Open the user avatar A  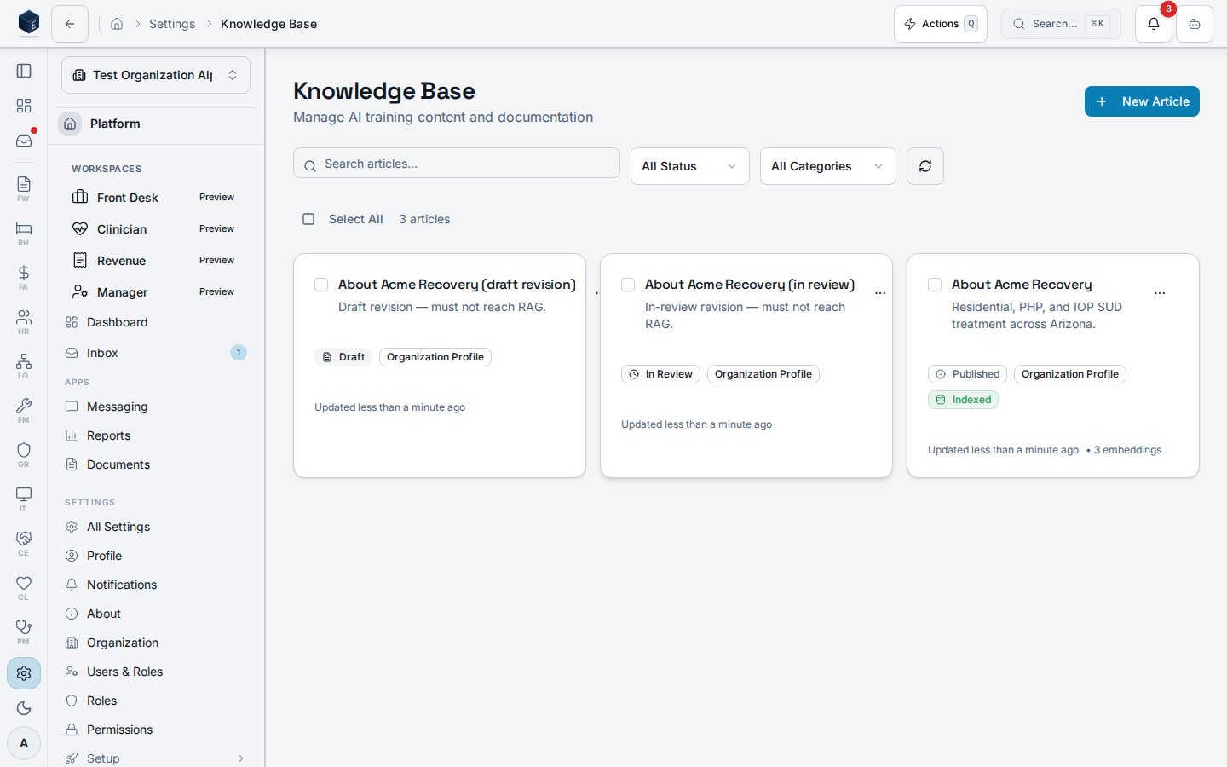tap(24, 743)
